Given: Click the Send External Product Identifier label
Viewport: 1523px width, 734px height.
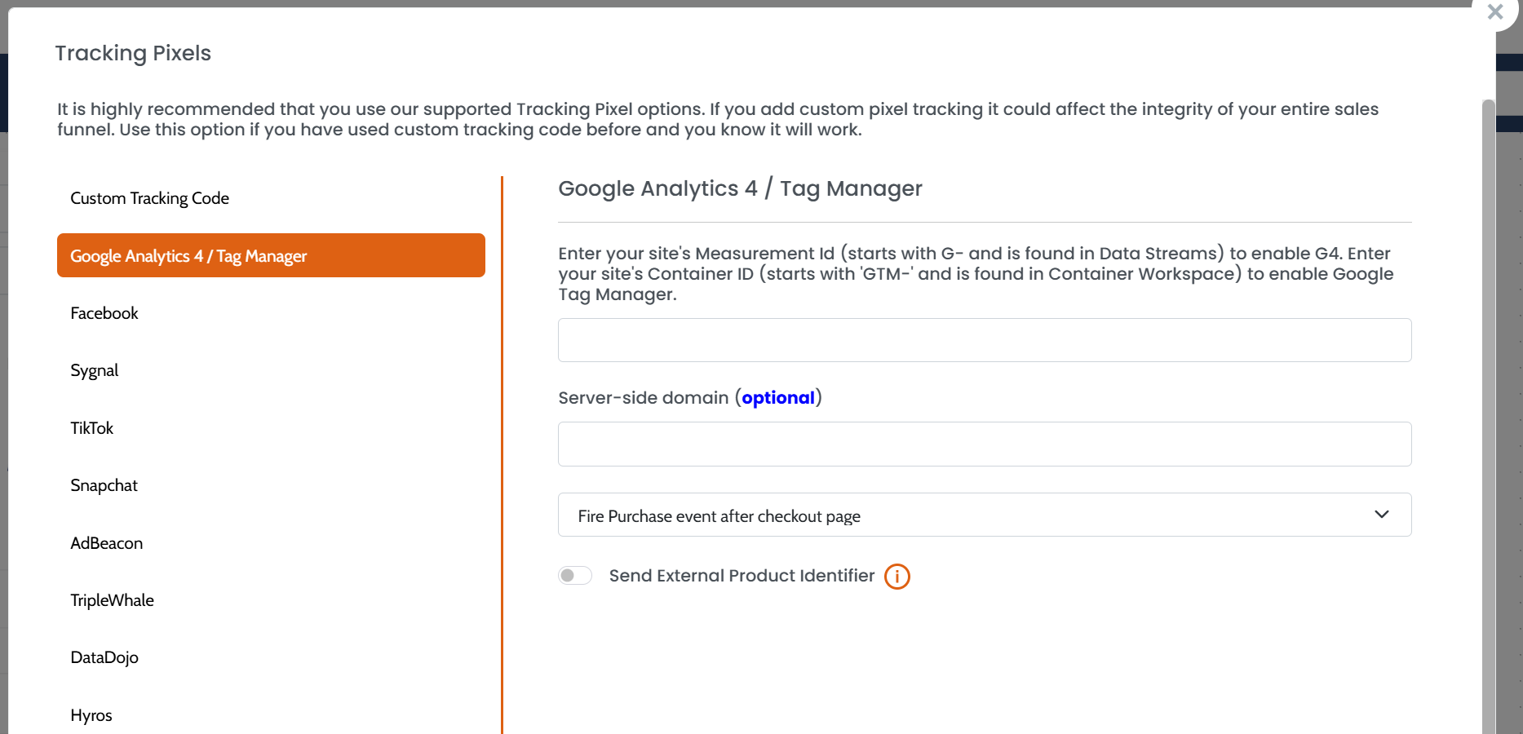Looking at the screenshot, I should point(741,576).
